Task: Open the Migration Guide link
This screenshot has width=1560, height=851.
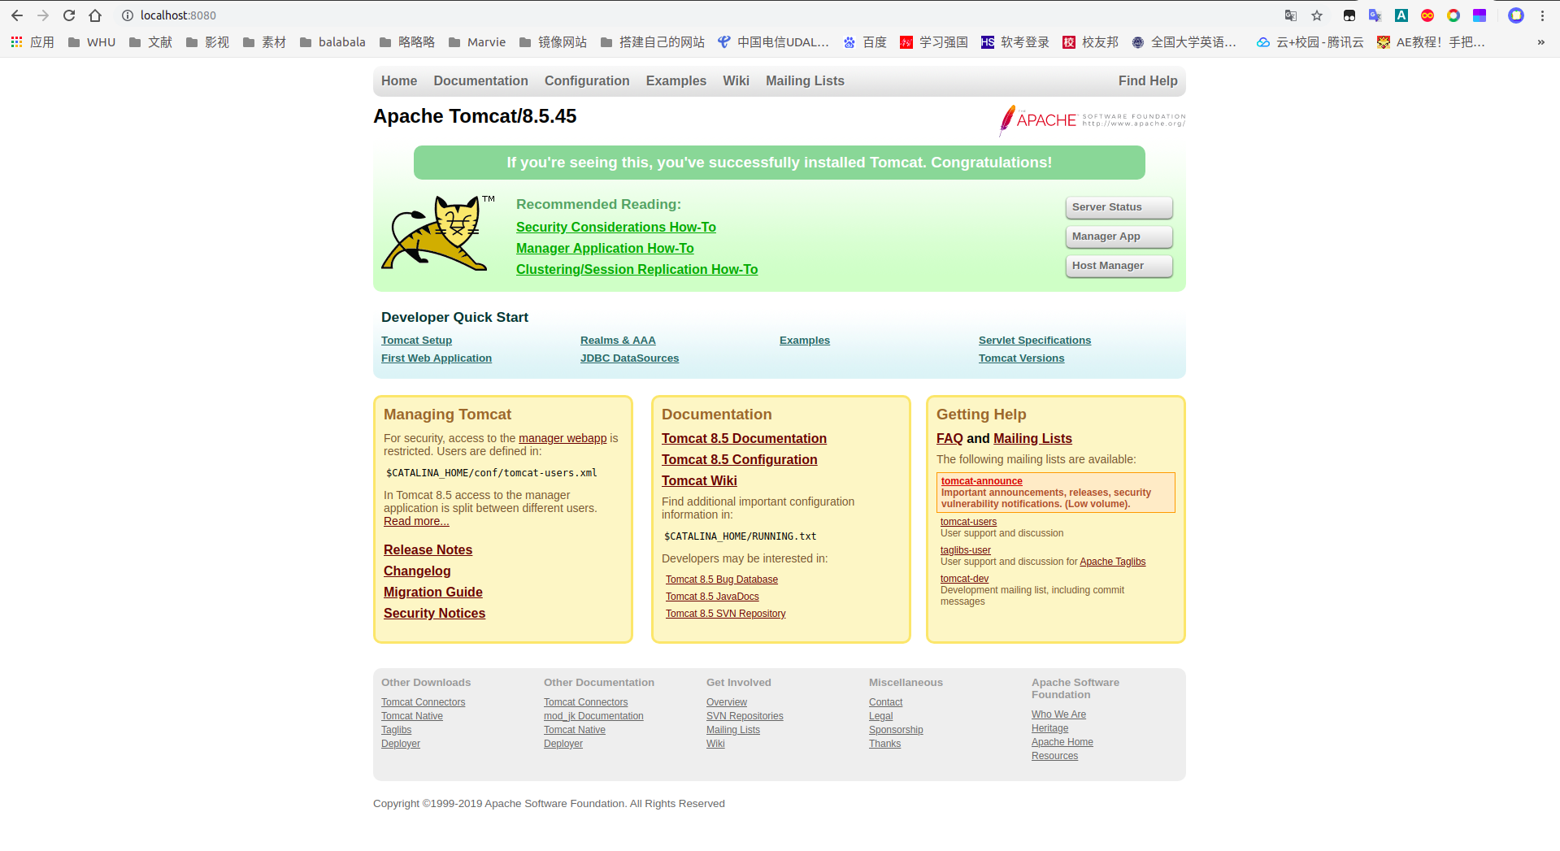Action: [433, 593]
